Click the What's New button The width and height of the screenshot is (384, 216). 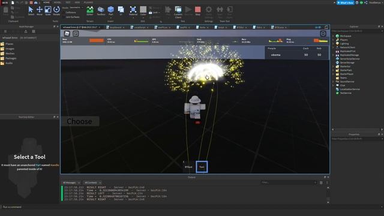[x=346, y=2]
